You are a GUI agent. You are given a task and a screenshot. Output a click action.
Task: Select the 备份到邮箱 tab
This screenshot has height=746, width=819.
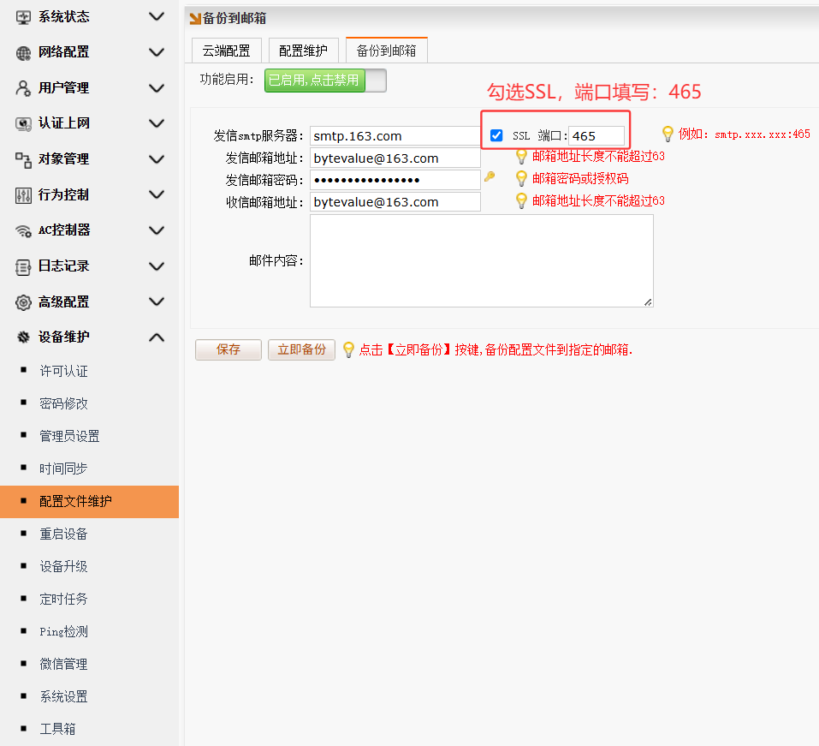(387, 51)
